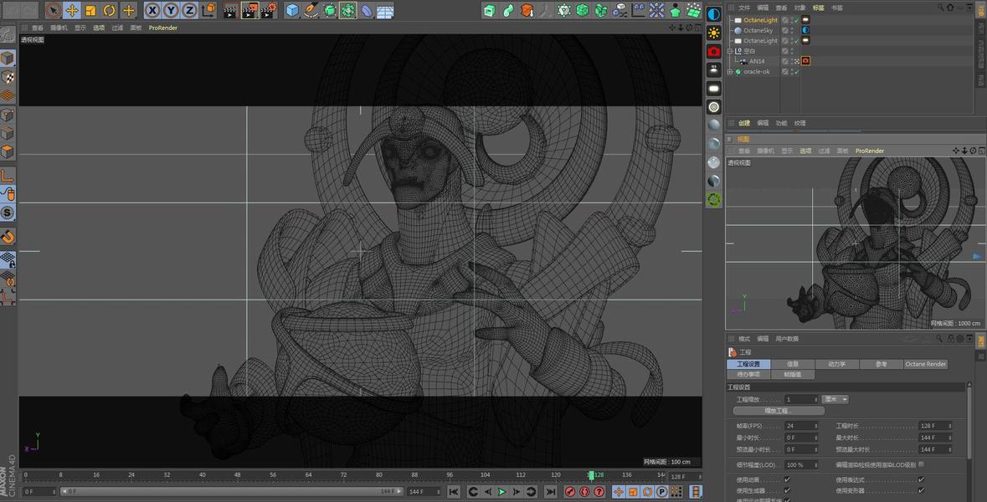Render to Picture Viewer

click(250, 10)
